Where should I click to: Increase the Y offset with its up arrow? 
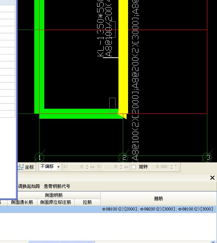(x=121, y=165)
